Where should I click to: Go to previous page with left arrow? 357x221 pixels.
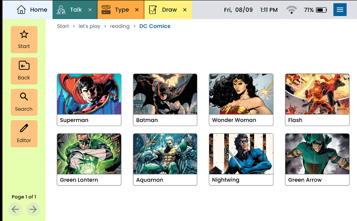tap(15, 209)
